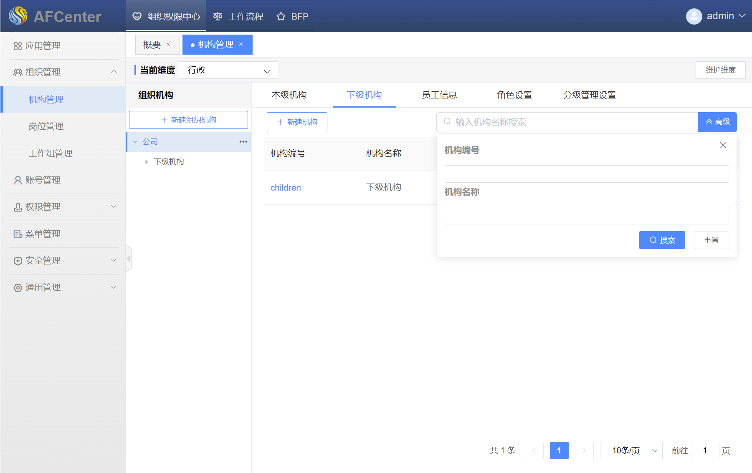Collapse the 公司 tree node arrow
Viewport: 752px width, 473px height.
click(x=135, y=142)
